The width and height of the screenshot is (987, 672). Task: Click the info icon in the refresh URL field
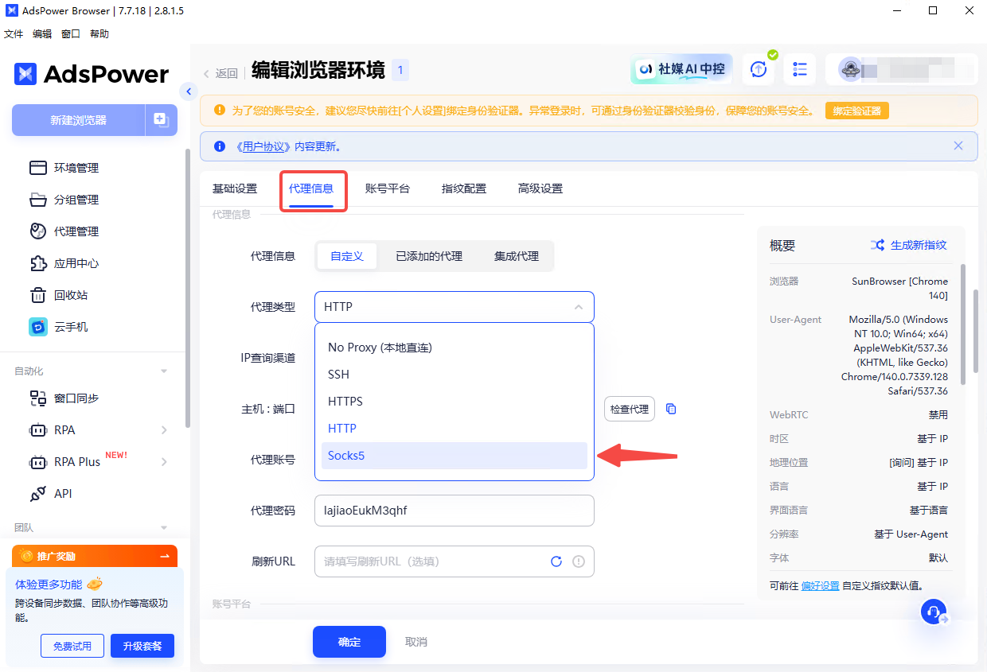579,561
